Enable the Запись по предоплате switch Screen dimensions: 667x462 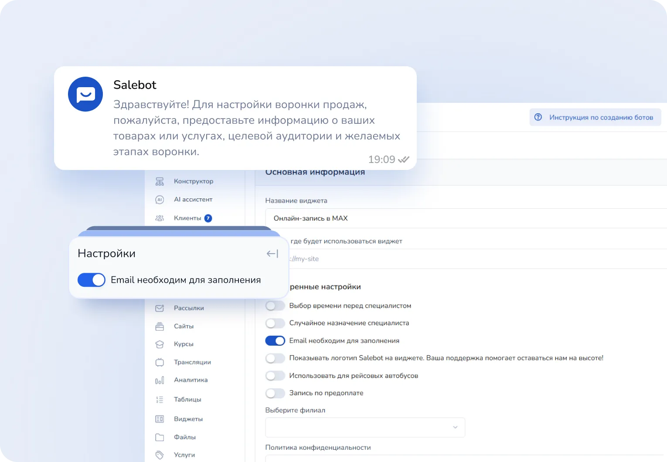pos(275,393)
